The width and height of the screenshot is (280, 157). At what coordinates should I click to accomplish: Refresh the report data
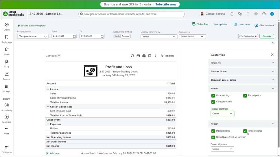(132, 56)
